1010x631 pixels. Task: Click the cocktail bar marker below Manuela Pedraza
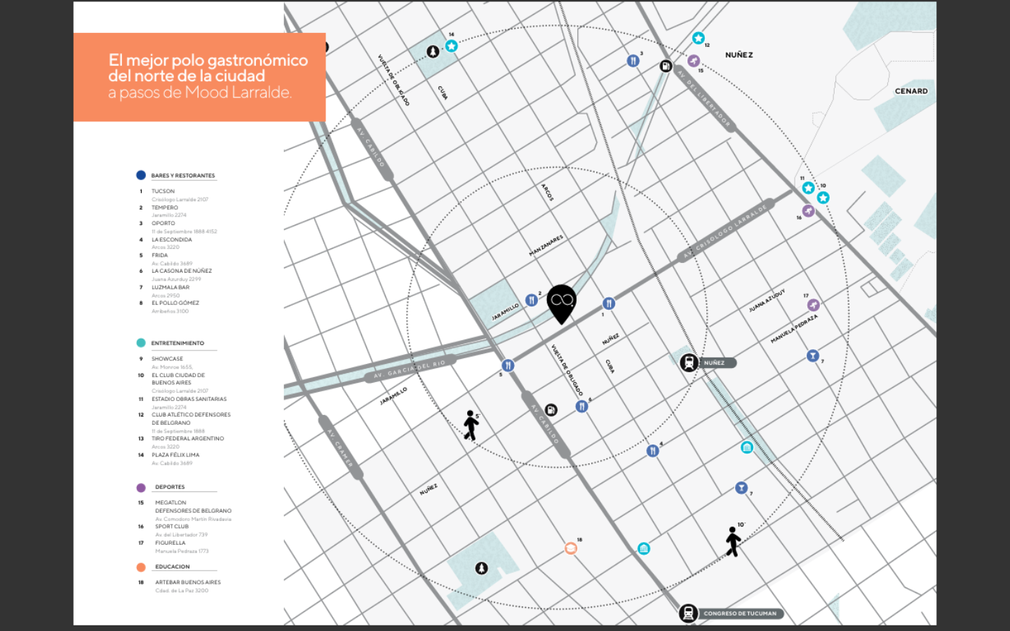click(x=812, y=356)
